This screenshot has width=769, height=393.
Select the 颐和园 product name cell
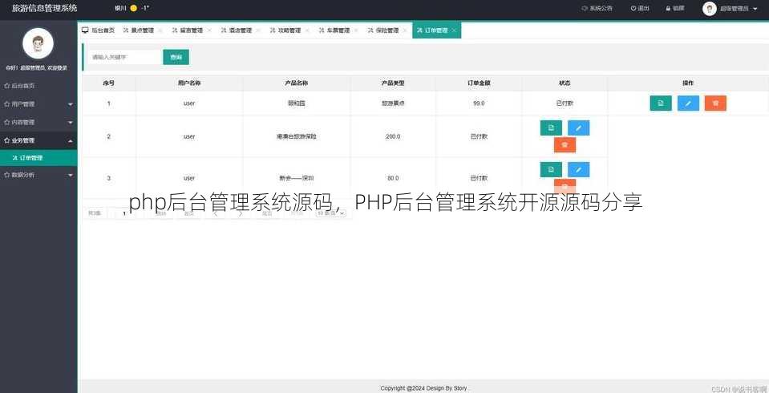click(x=297, y=103)
